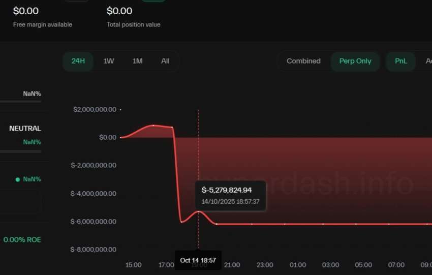Click the progress bar under NEUTRAL

pyautogui.click(x=20, y=151)
